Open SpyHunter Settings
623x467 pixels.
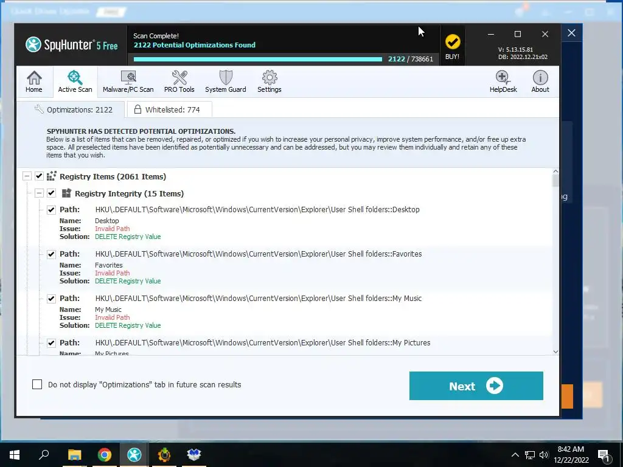pyautogui.click(x=270, y=82)
